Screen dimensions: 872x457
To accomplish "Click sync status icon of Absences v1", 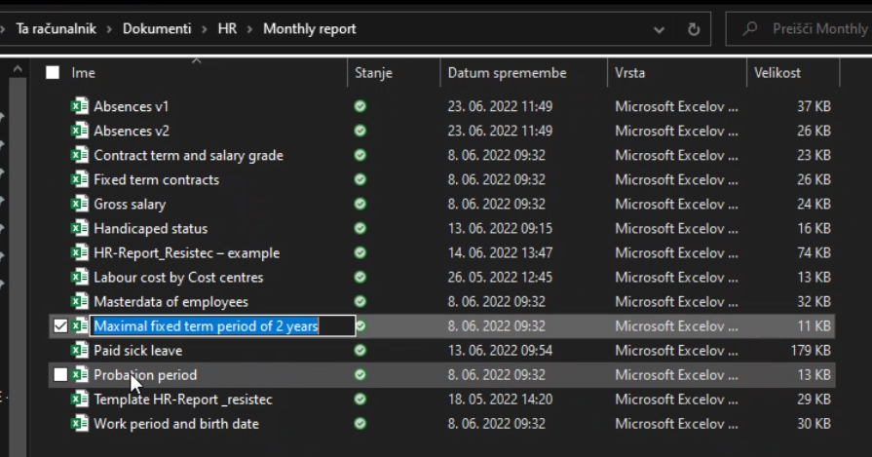I will 360,106.
